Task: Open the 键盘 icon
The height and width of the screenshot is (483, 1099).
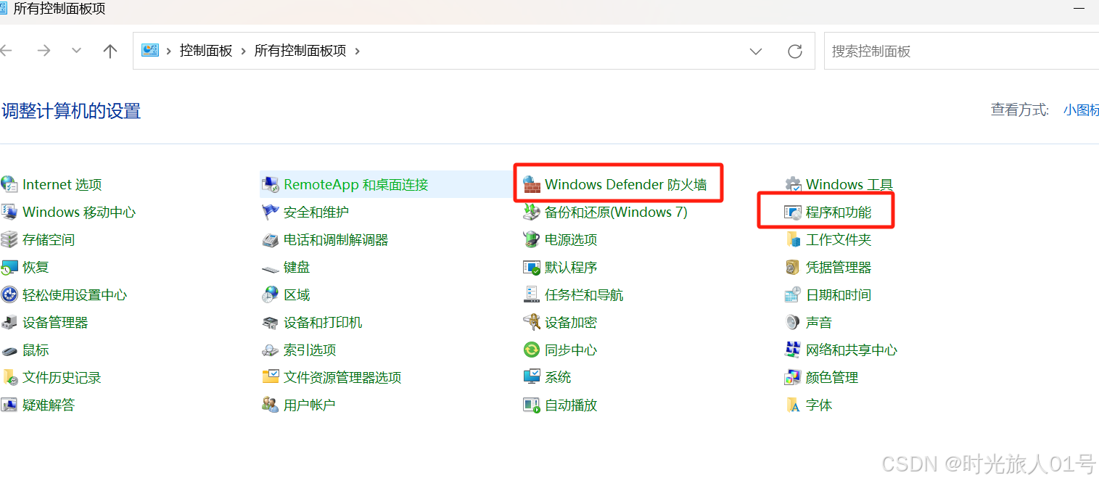Action: click(271, 268)
